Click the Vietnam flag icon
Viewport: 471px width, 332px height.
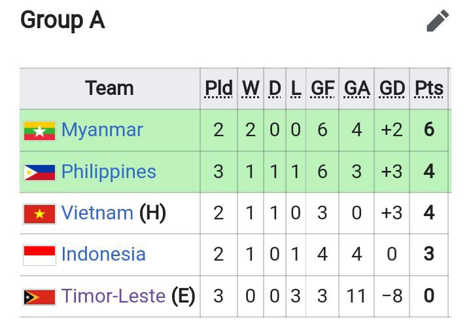pos(39,213)
